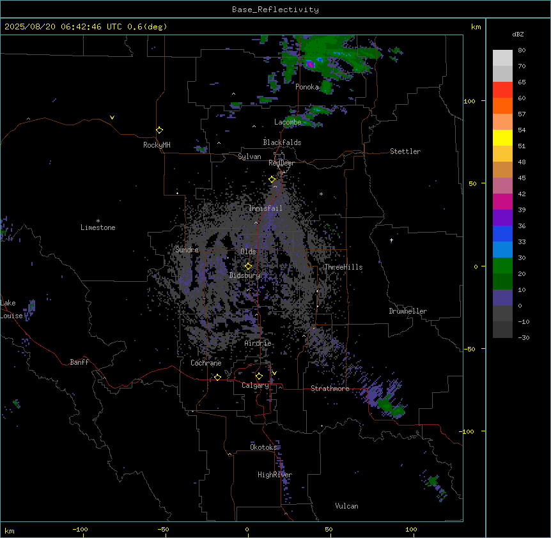
Task: Click the Limestone label
Action: tap(98, 227)
